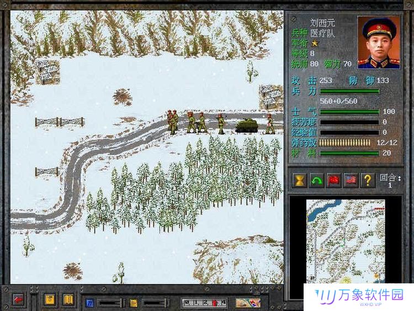Click the snowy village at upper left

tap(49, 71)
